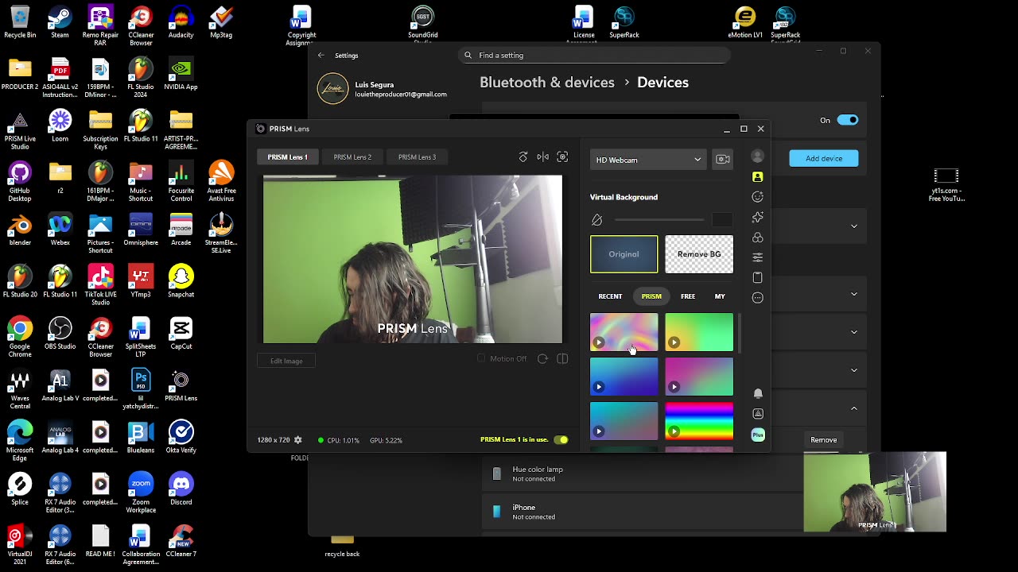Screen dimensions: 1018x572
Task: Open the HD Webcam source dropdown
Action: coord(648,160)
